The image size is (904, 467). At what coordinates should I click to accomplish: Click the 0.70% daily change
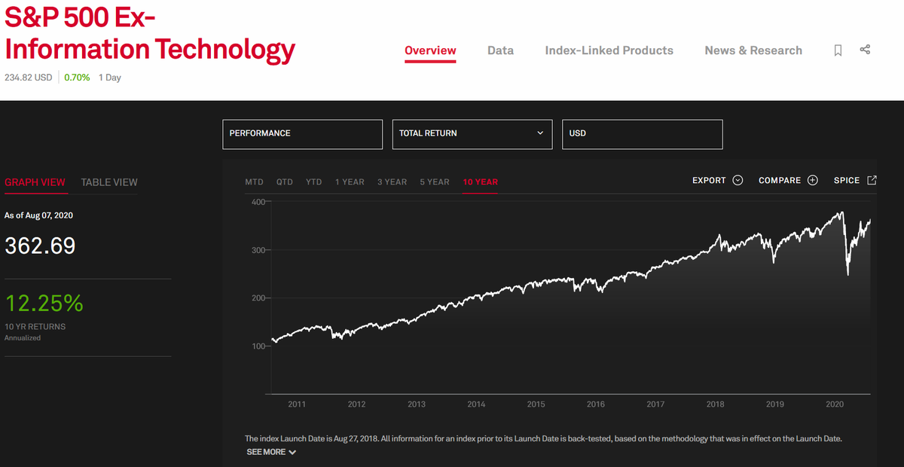77,78
